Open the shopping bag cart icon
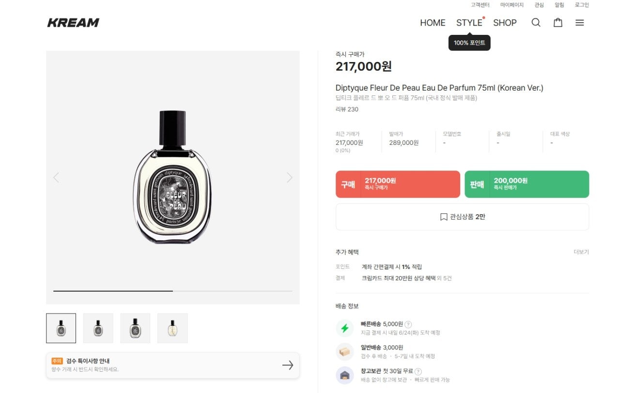Screen dimensions: 620x393 tap(558, 22)
